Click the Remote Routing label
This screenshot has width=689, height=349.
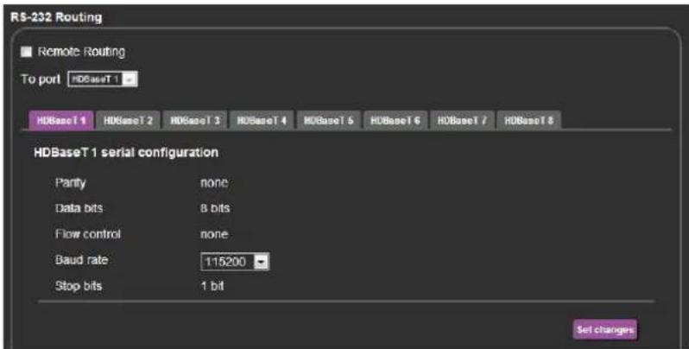click(81, 52)
